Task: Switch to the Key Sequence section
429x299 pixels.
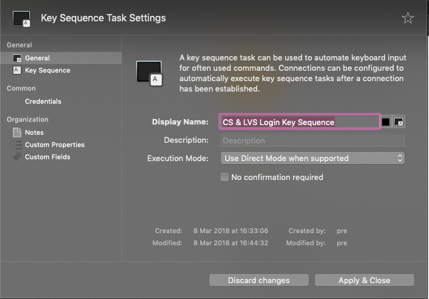Action: pyautogui.click(x=47, y=71)
